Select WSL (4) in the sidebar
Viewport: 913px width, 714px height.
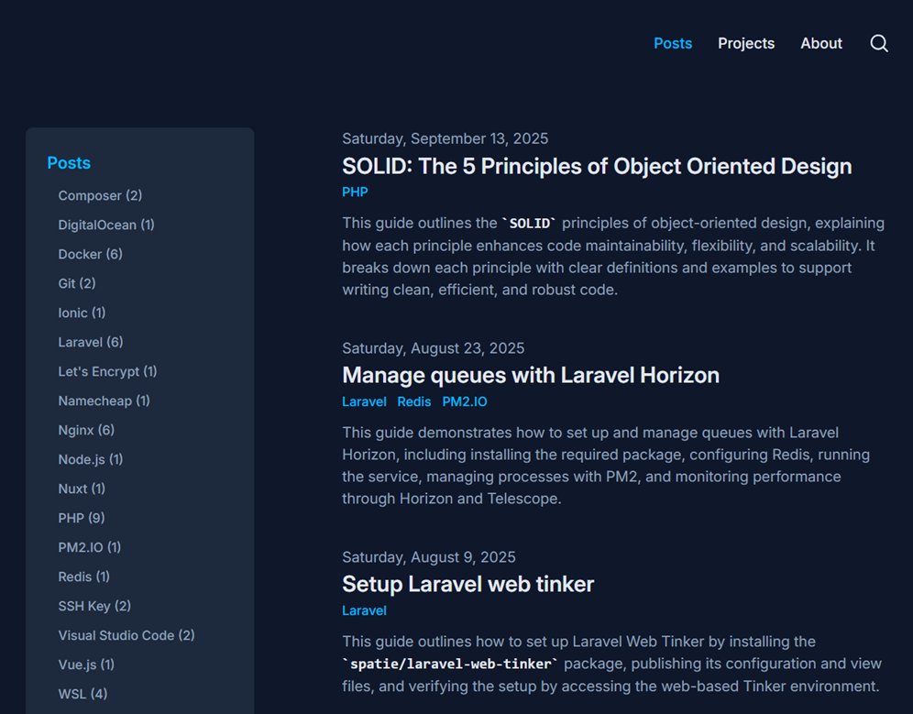point(82,694)
